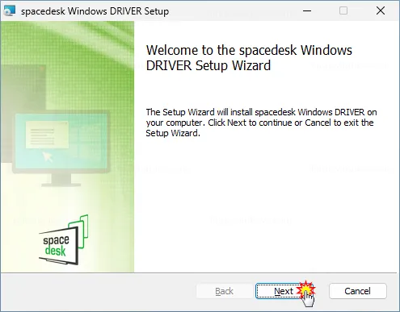Click the disabled Back button
The width and height of the screenshot is (400, 312).
click(225, 291)
